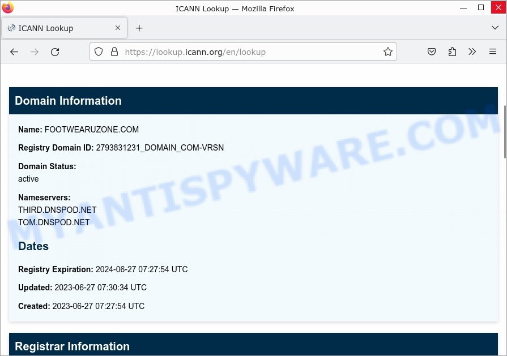
Task: Maximize the Firefox window
Action: coord(481,7)
